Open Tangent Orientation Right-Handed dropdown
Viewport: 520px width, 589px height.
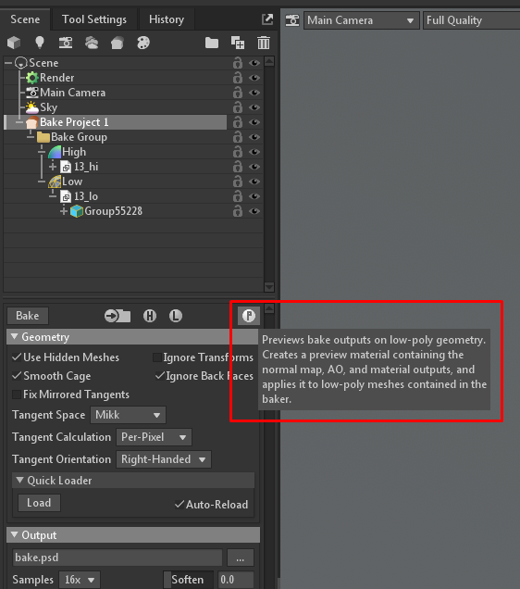[x=164, y=459]
